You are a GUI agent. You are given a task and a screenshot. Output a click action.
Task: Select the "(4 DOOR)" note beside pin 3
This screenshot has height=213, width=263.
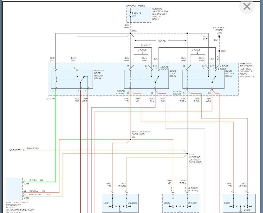[193, 191]
